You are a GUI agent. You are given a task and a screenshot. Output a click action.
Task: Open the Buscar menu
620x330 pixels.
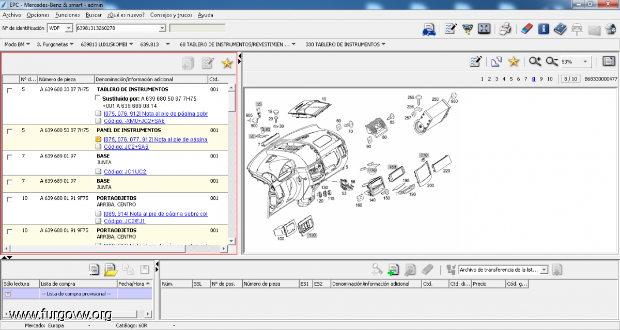(x=94, y=15)
